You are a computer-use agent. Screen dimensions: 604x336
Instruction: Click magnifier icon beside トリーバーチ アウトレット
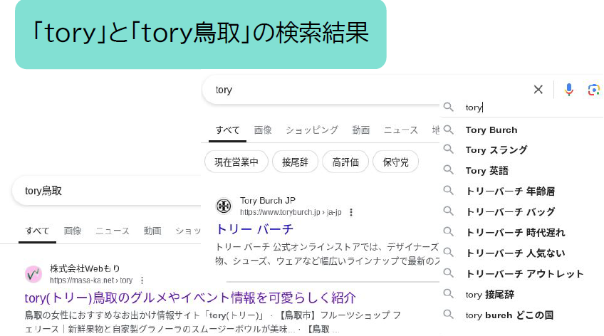coord(448,273)
